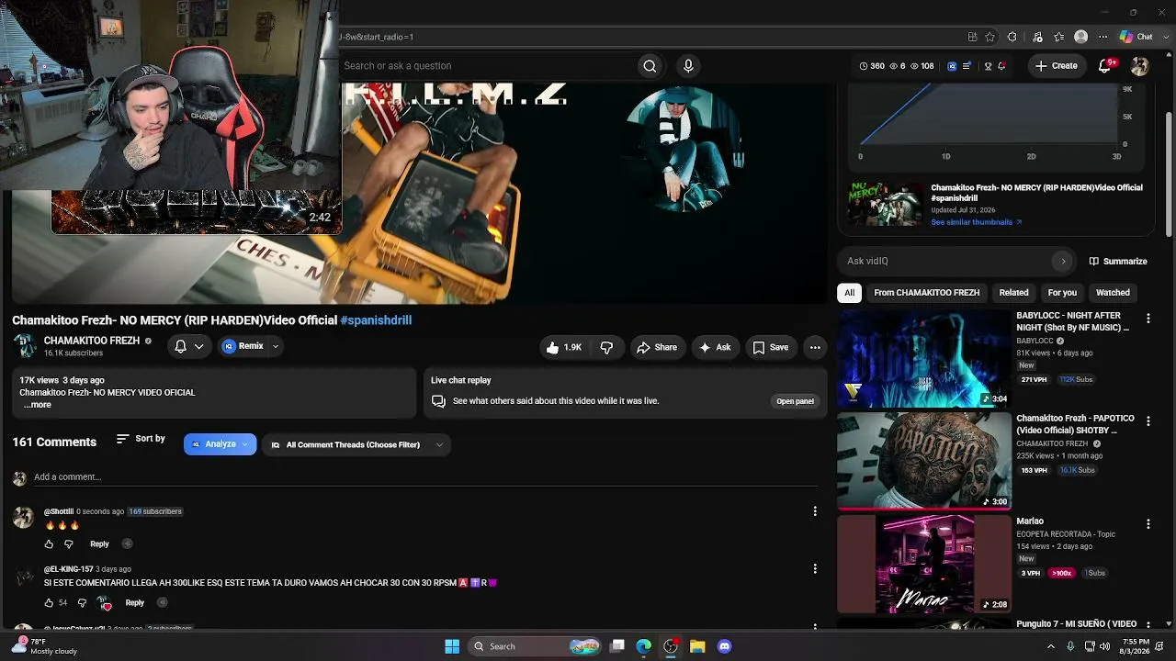Open All Comment Threads filter dropdown
Viewport: 1176px width, 661px height.
point(356,445)
